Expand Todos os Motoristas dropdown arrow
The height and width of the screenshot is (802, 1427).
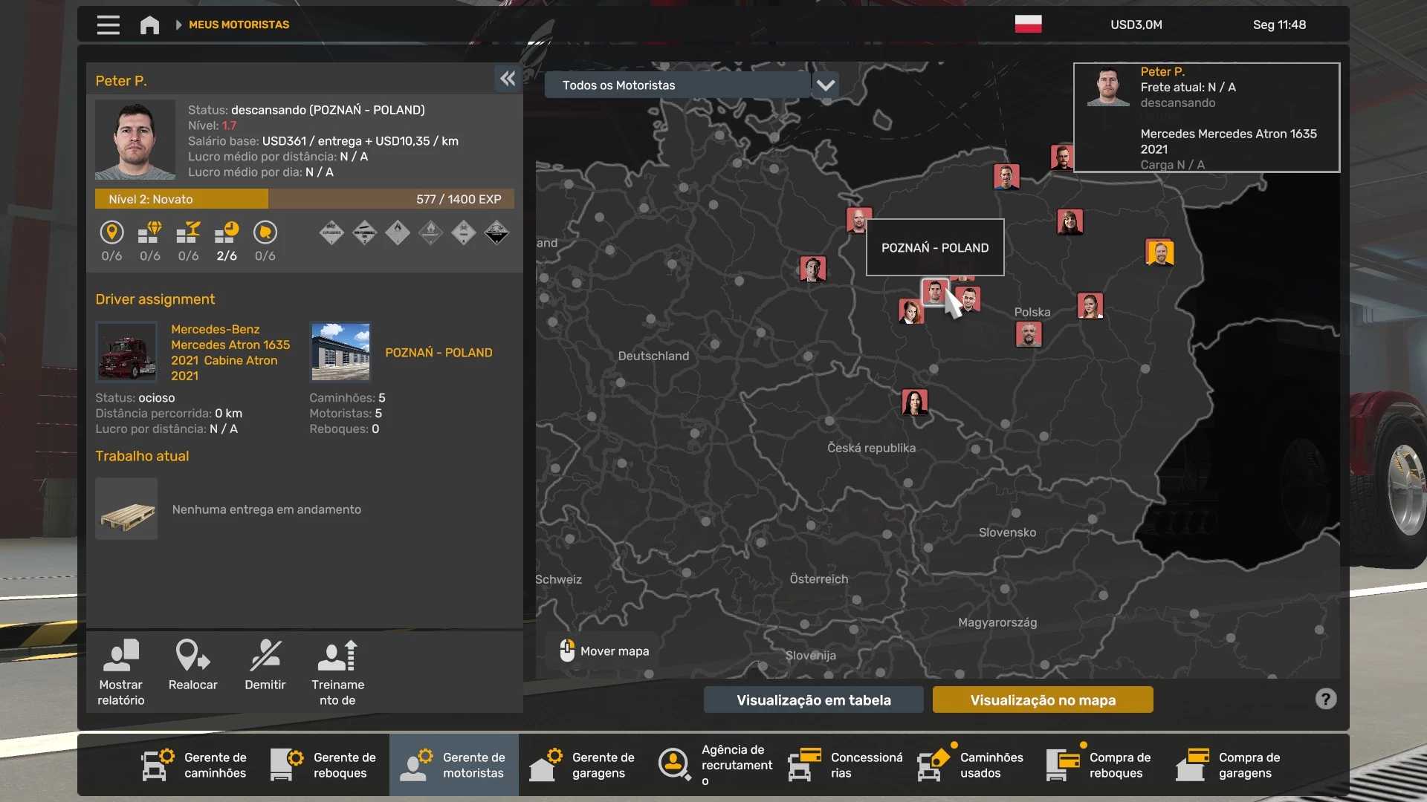[x=826, y=85]
